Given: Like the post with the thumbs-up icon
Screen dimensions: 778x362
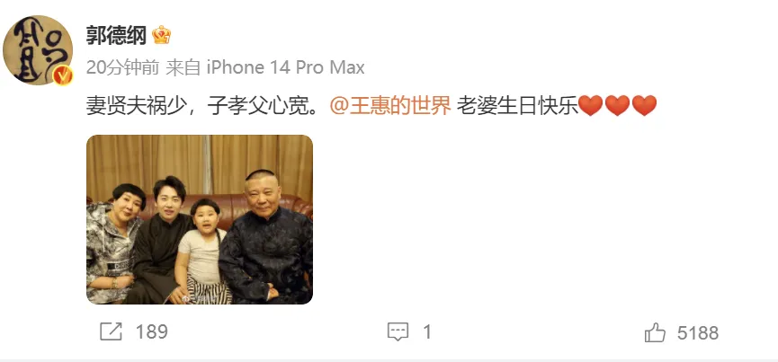Looking at the screenshot, I should 655,332.
